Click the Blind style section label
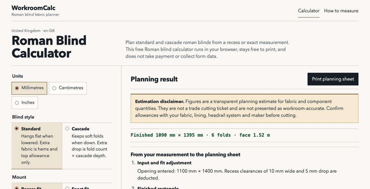The image size is (370, 189). pyautogui.click(x=23, y=117)
